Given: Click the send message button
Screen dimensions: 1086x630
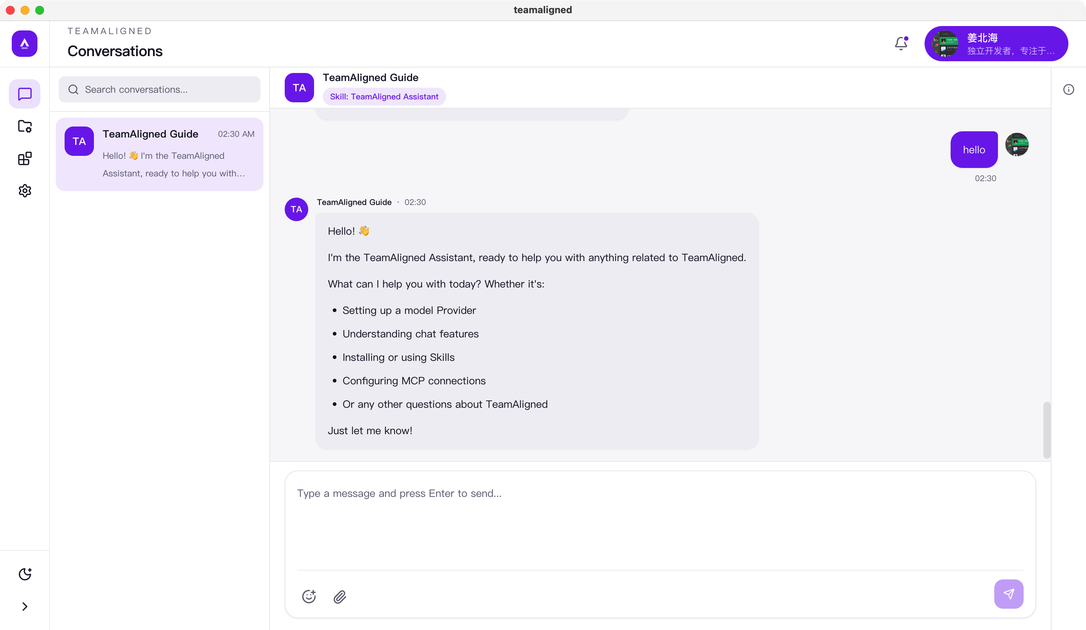Looking at the screenshot, I should point(1009,594).
